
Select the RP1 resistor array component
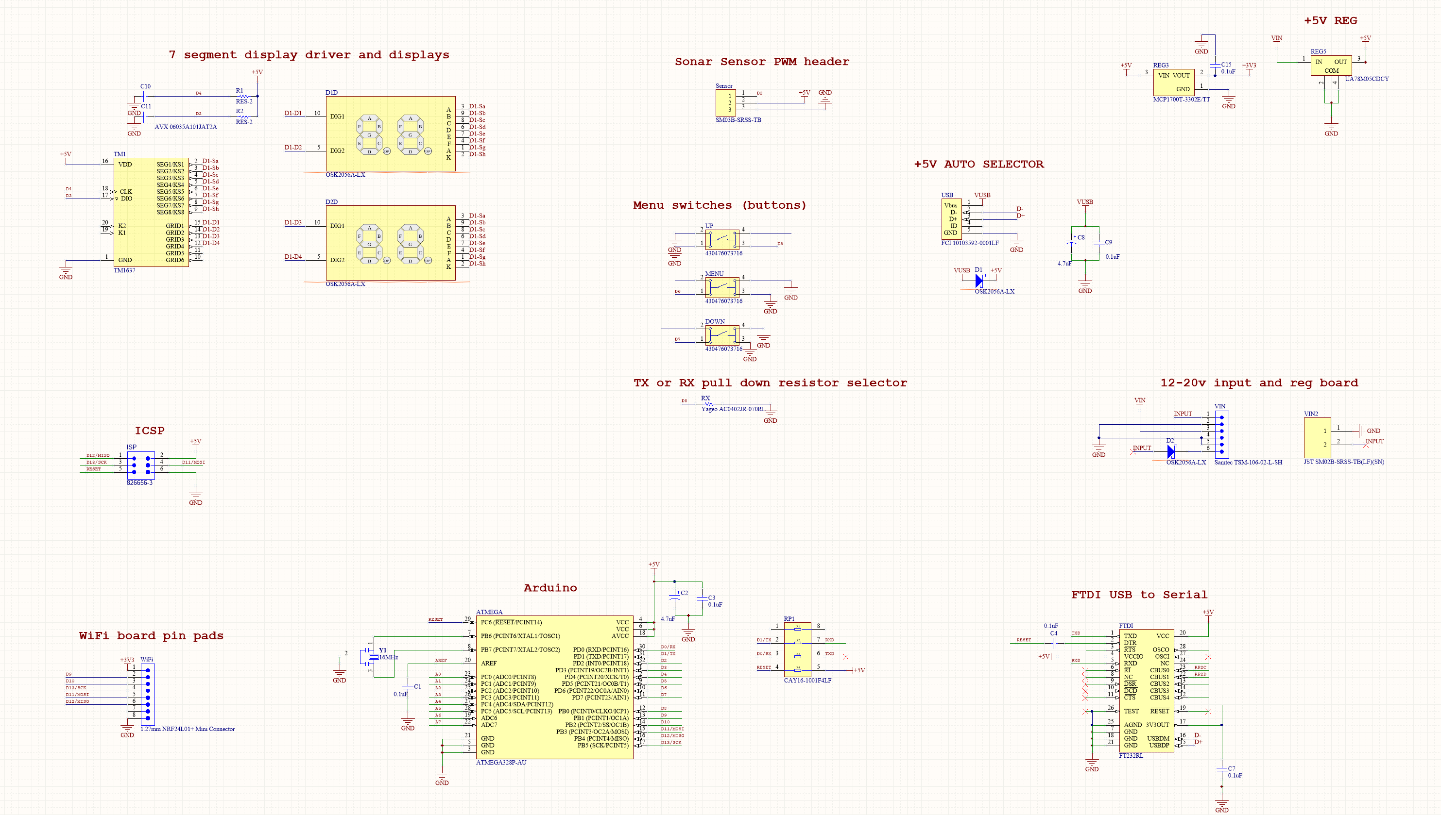pos(797,649)
